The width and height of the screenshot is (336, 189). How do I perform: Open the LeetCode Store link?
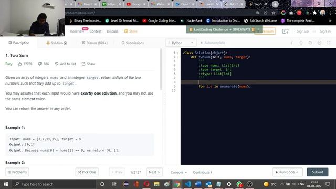click(x=131, y=31)
